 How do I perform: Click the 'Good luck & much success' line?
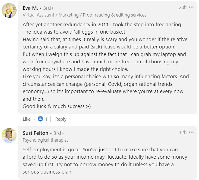57,106
